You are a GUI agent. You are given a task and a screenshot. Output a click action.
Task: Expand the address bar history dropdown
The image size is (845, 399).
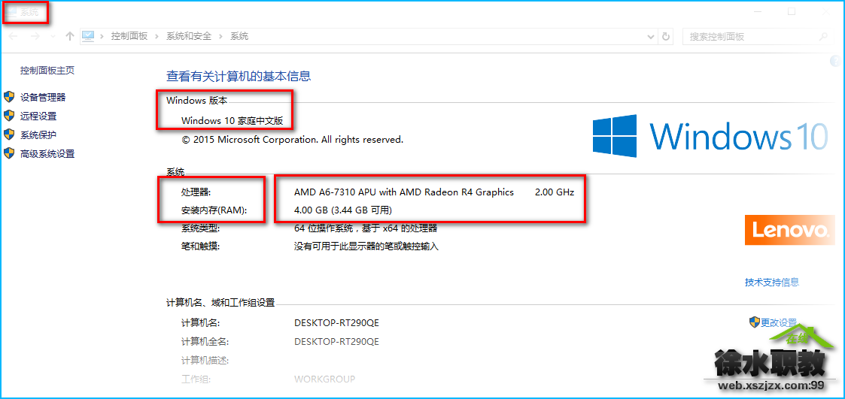coord(651,37)
